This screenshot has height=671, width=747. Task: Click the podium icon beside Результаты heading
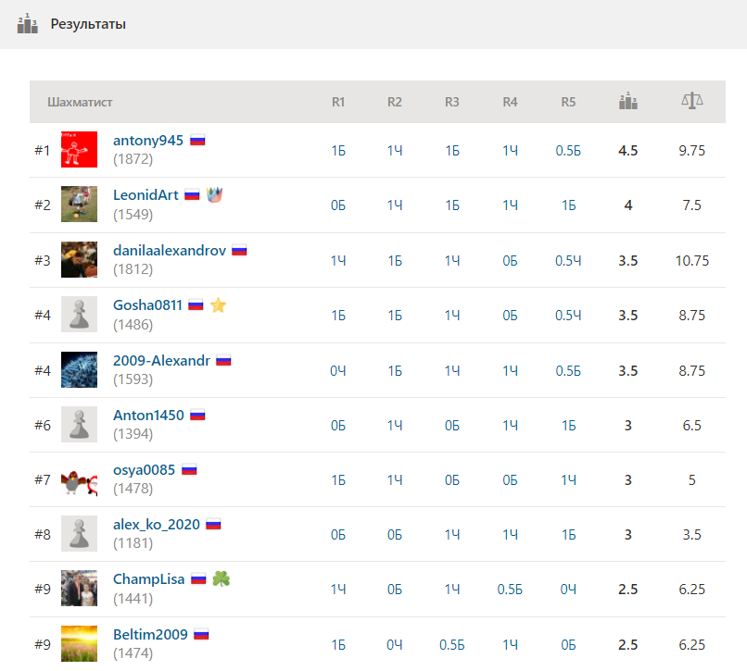click(x=27, y=24)
